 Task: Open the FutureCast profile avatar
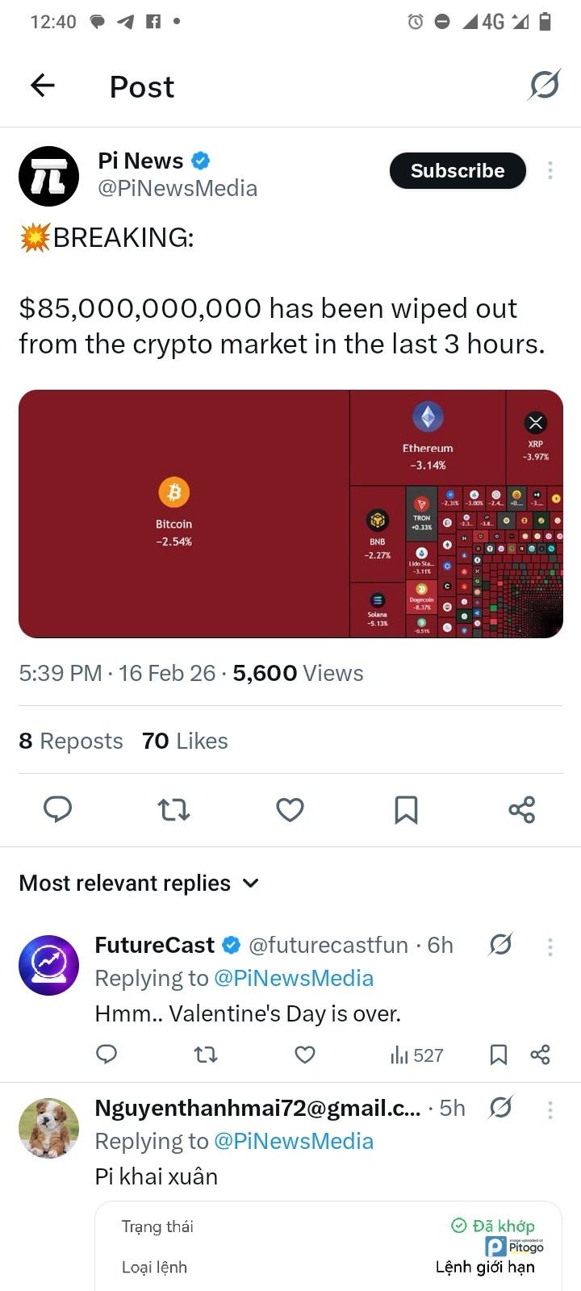tap(48, 965)
